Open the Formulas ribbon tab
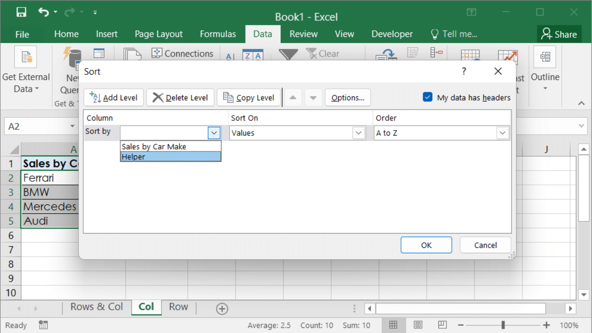Image resolution: width=592 pixels, height=333 pixels. pyautogui.click(x=218, y=34)
